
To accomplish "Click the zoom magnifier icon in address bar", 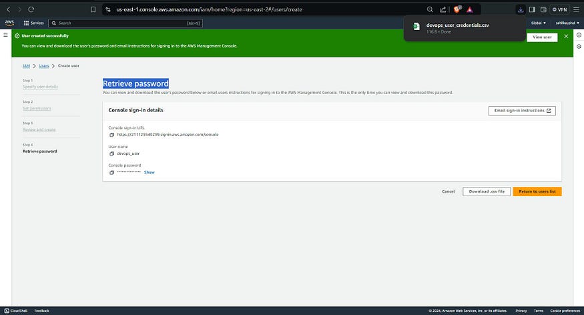I will click(430, 10).
